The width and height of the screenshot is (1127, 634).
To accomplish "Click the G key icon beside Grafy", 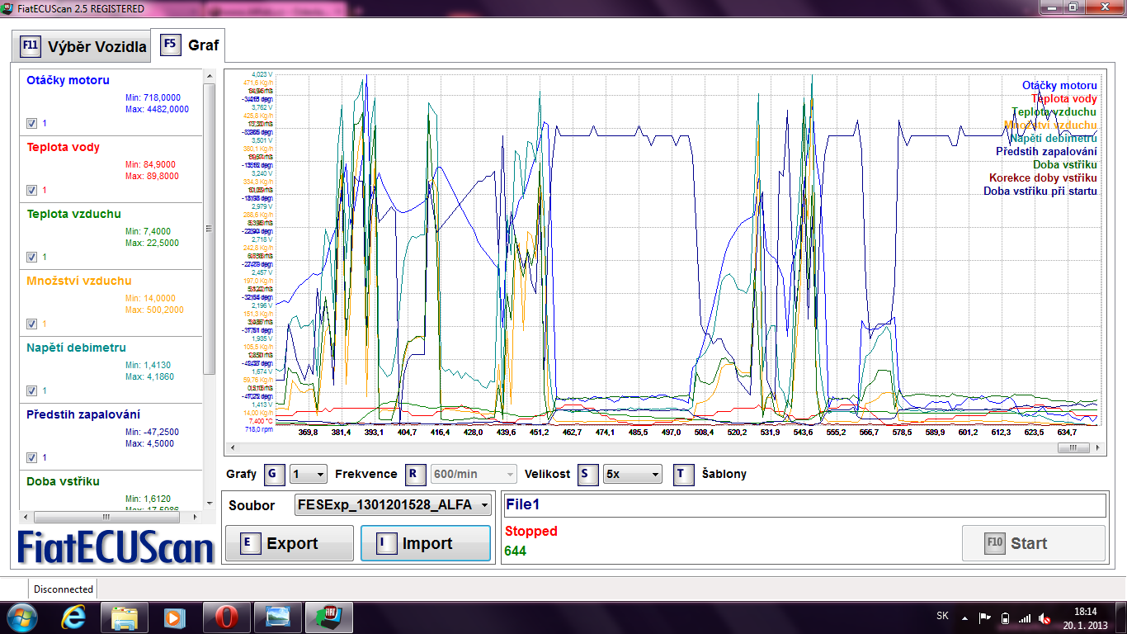I will (275, 475).
